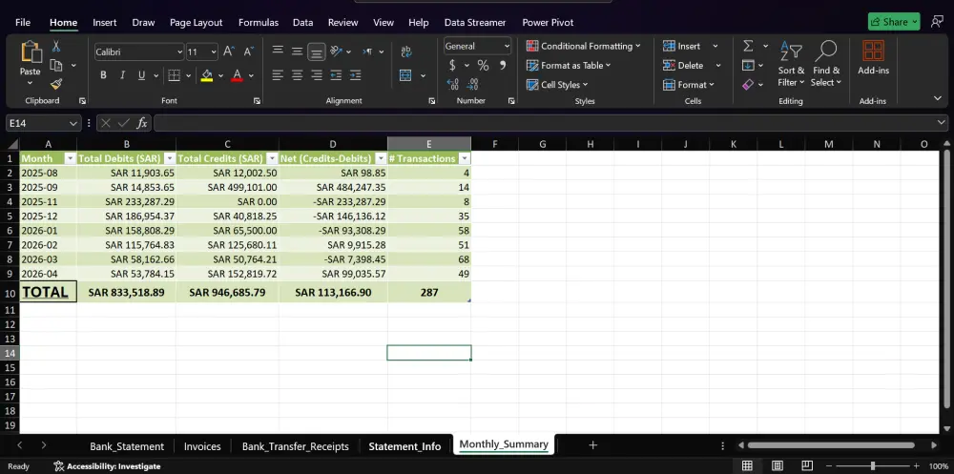This screenshot has width=954, height=474.
Task: Switch to Normal view icon
Action: pos(747,466)
